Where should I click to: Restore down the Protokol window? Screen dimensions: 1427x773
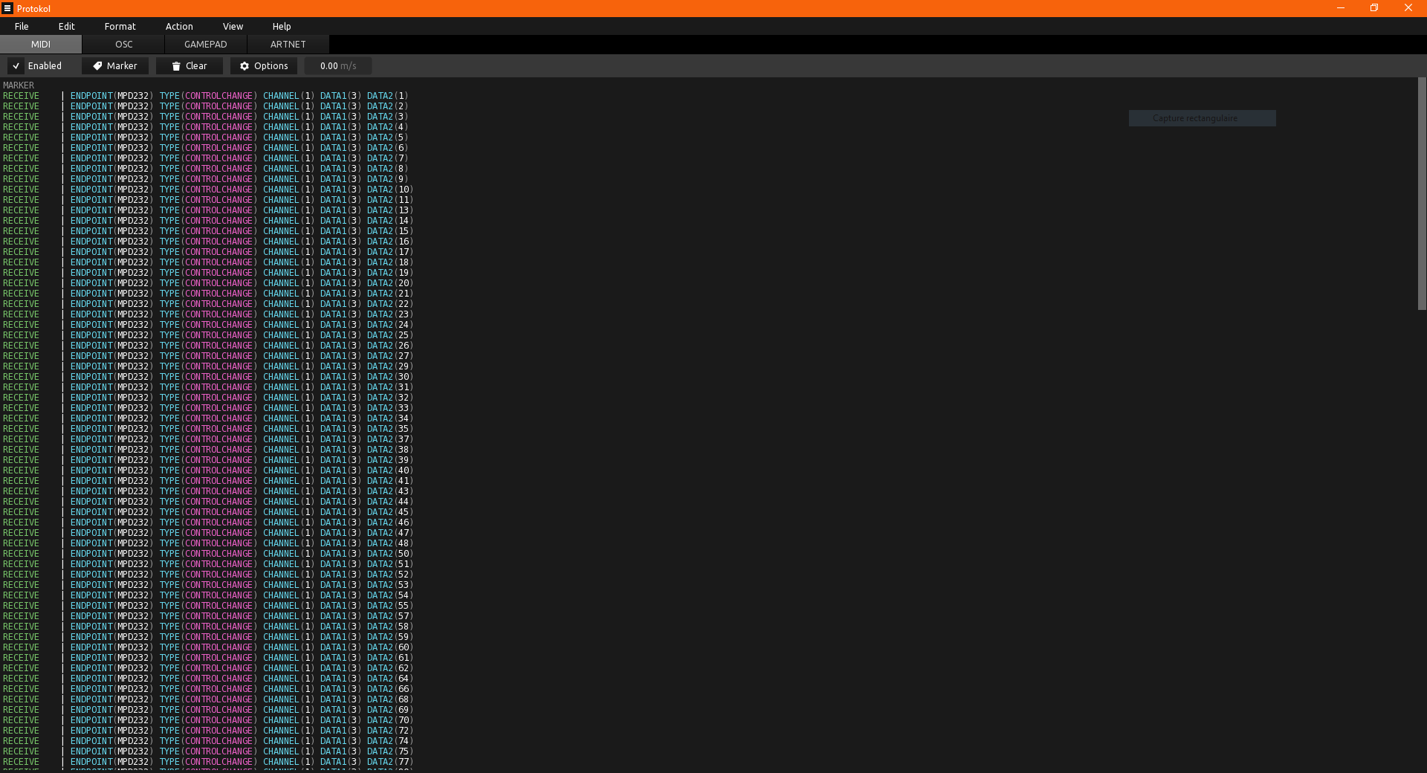[1374, 8]
